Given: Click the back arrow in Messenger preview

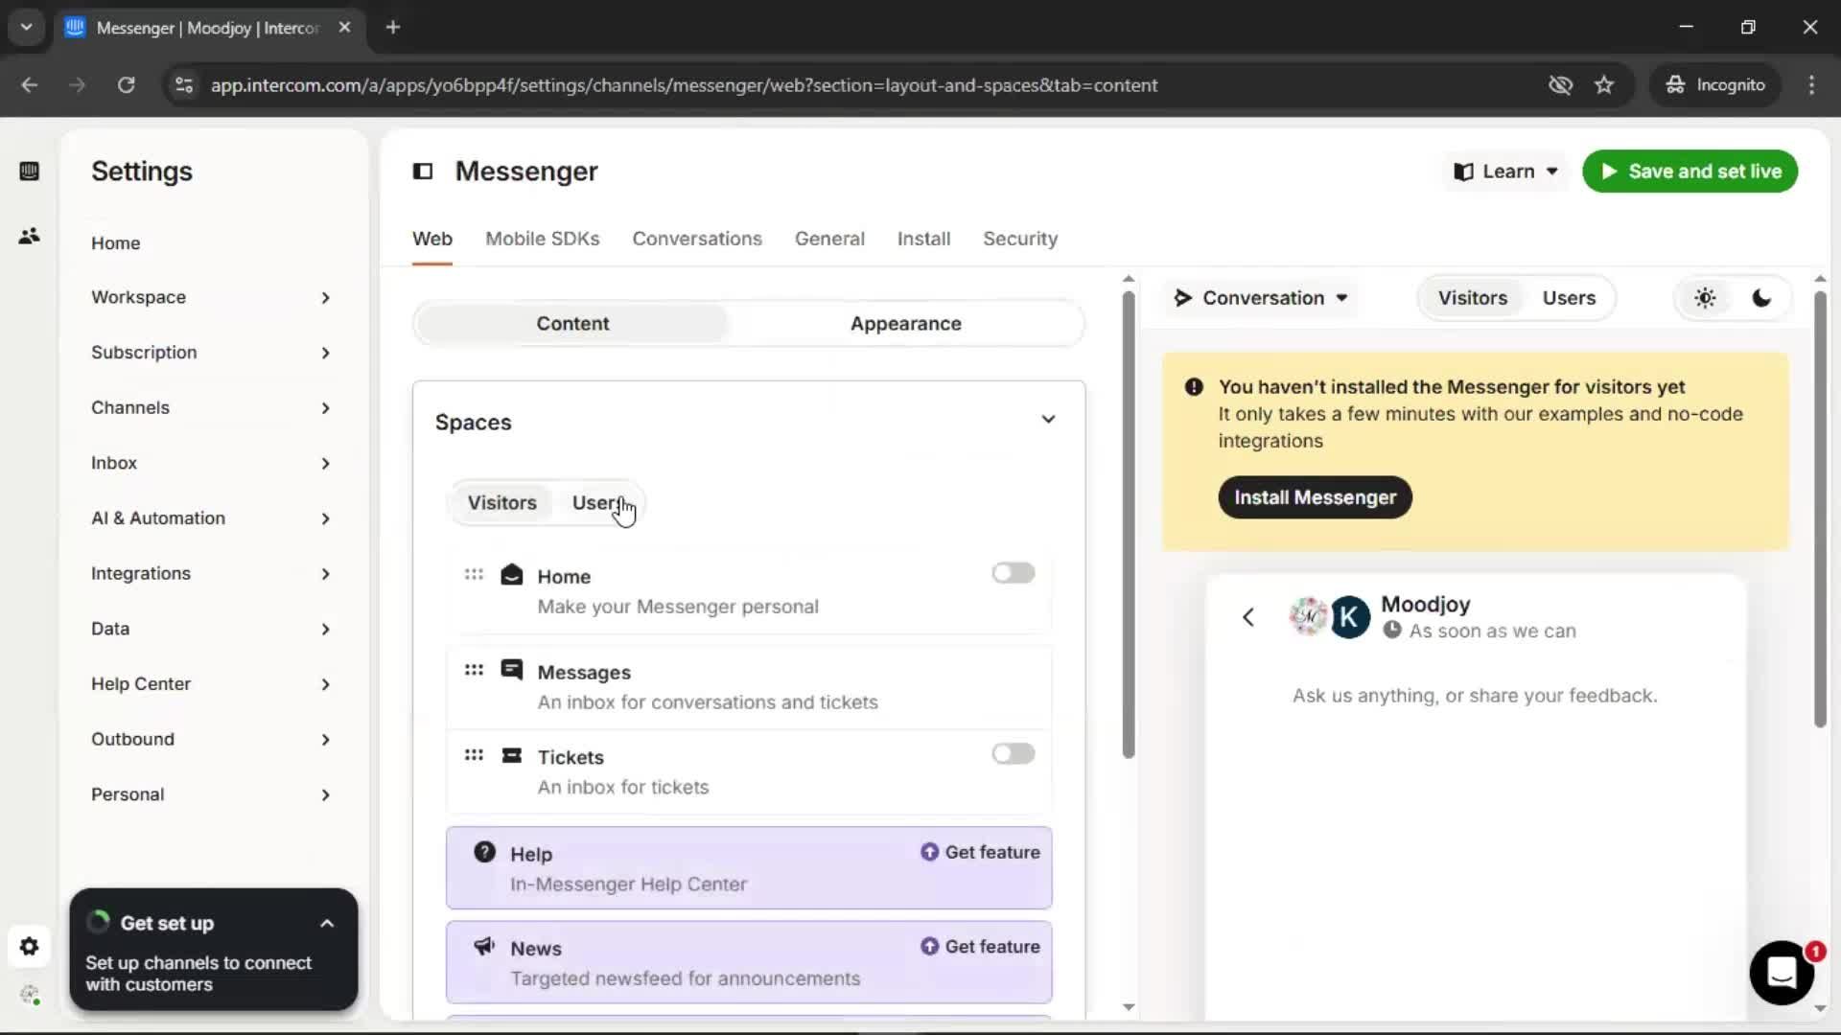Looking at the screenshot, I should point(1248,617).
